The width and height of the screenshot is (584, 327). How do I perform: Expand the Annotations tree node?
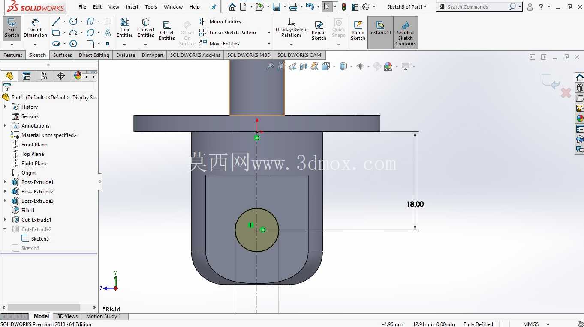[x=5, y=126]
